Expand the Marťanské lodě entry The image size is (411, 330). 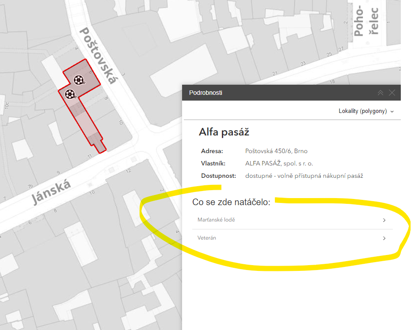[x=216, y=220]
